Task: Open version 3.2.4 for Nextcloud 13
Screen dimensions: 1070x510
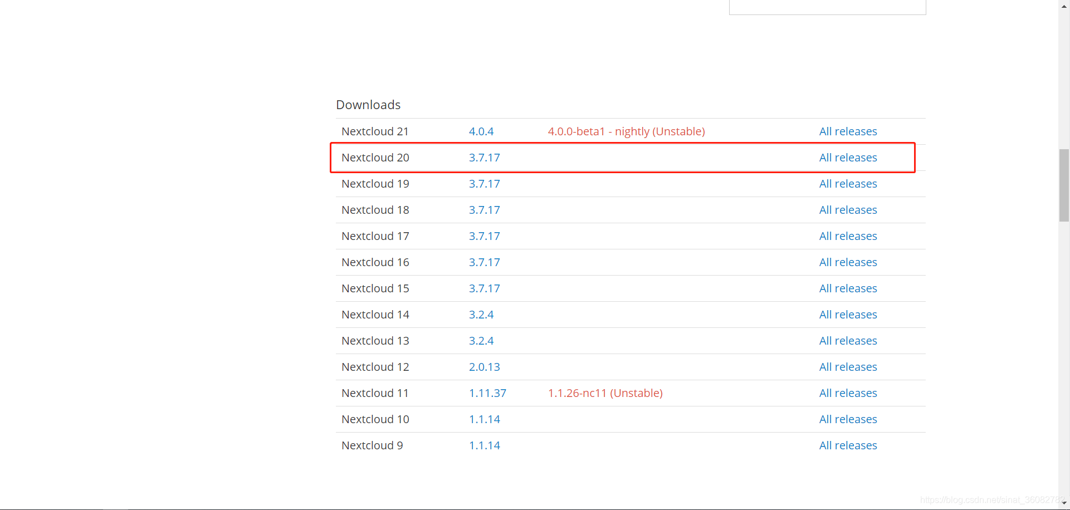Action: click(481, 341)
